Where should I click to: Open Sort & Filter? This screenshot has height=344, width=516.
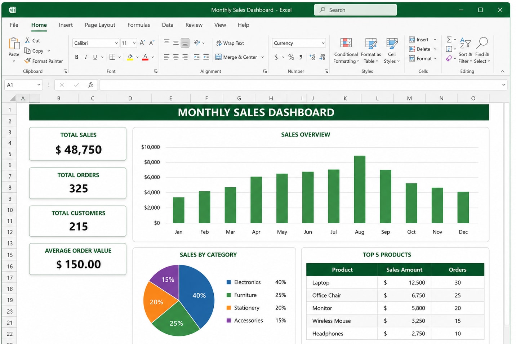(x=465, y=51)
